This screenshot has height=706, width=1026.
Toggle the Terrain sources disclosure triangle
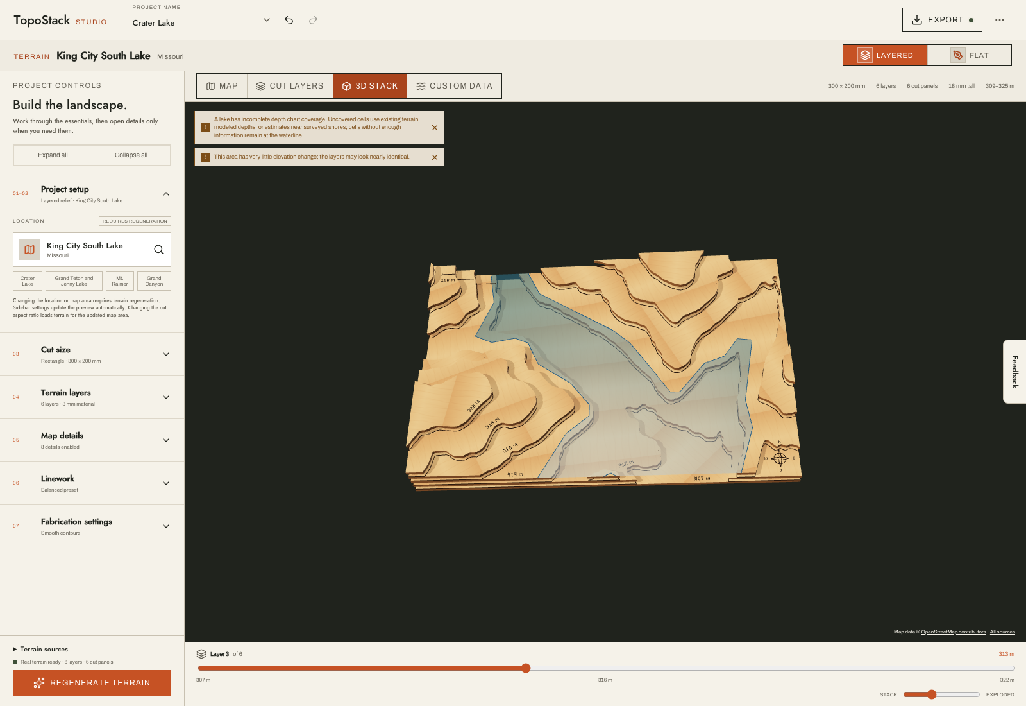(15, 650)
